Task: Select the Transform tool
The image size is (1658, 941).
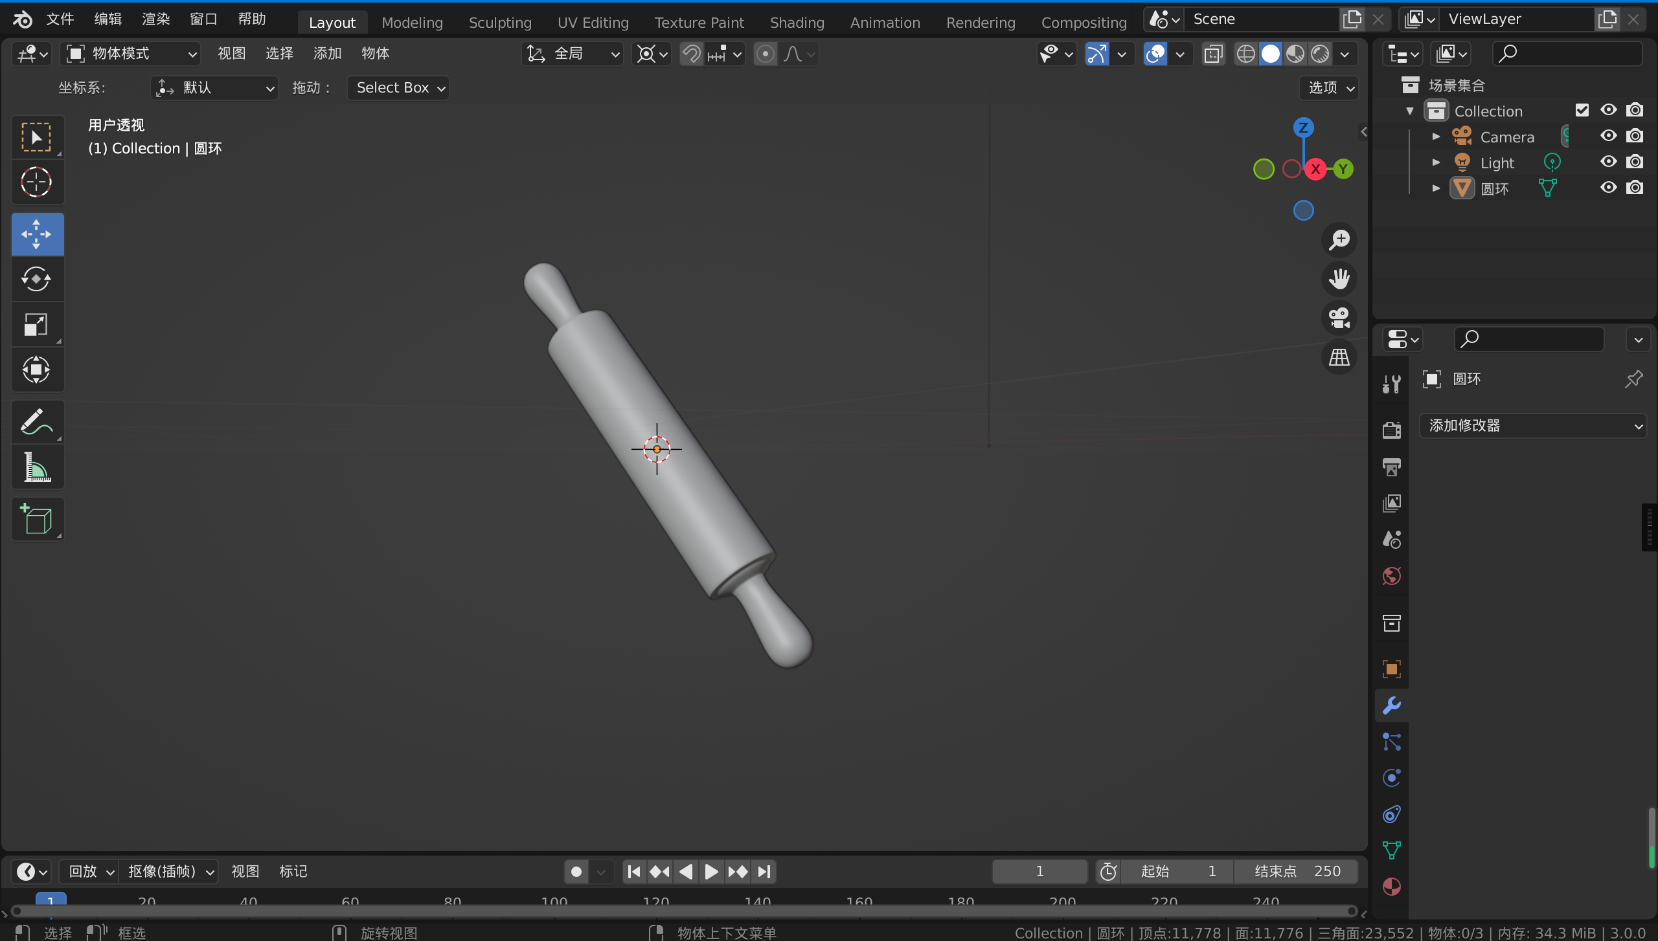Action: [37, 370]
